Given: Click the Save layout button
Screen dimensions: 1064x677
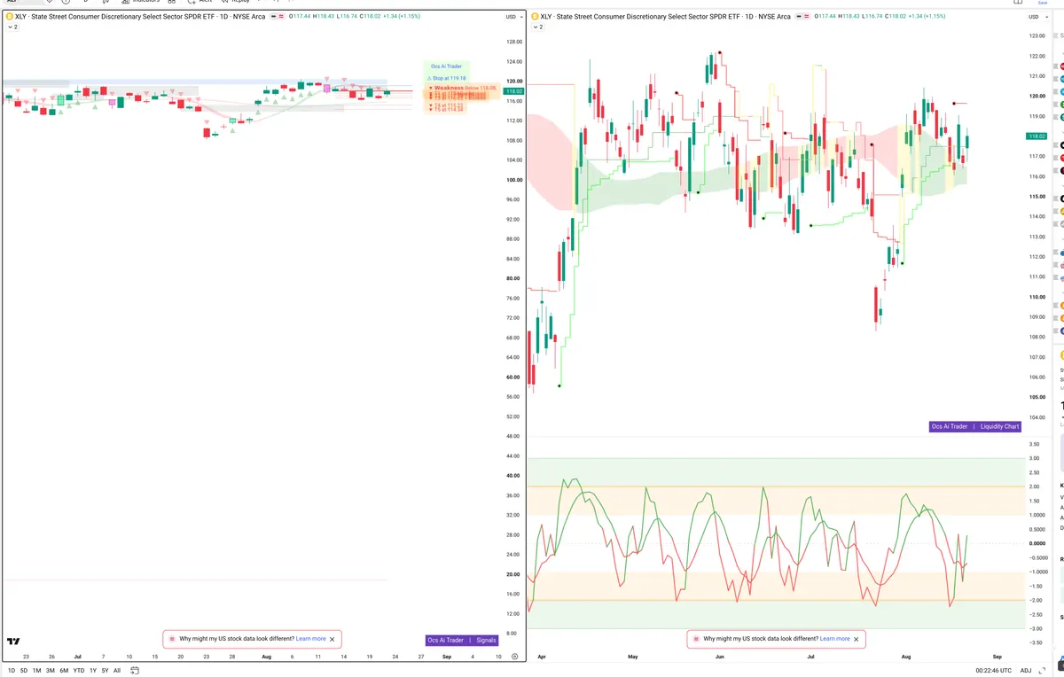Looking at the screenshot, I should [1042, 3].
